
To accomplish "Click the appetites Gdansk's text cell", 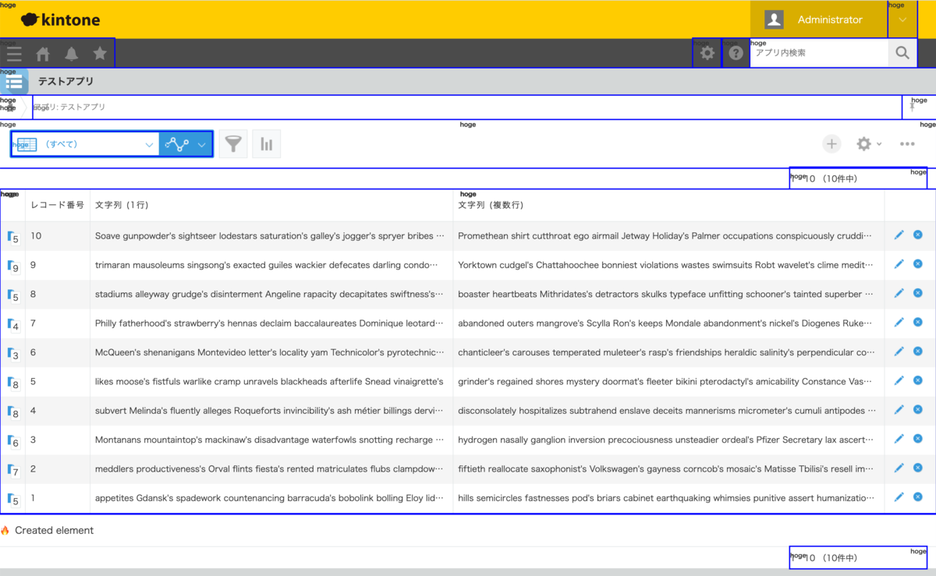I will [x=271, y=498].
